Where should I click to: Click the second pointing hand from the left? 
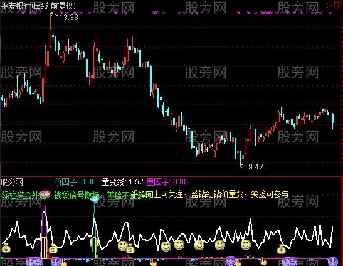(153, 262)
